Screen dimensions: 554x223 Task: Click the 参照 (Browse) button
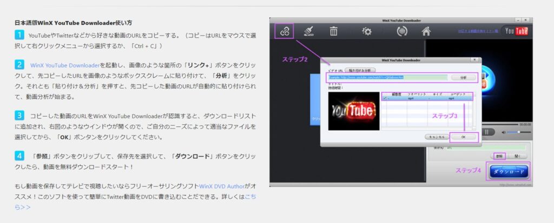(x=499, y=156)
